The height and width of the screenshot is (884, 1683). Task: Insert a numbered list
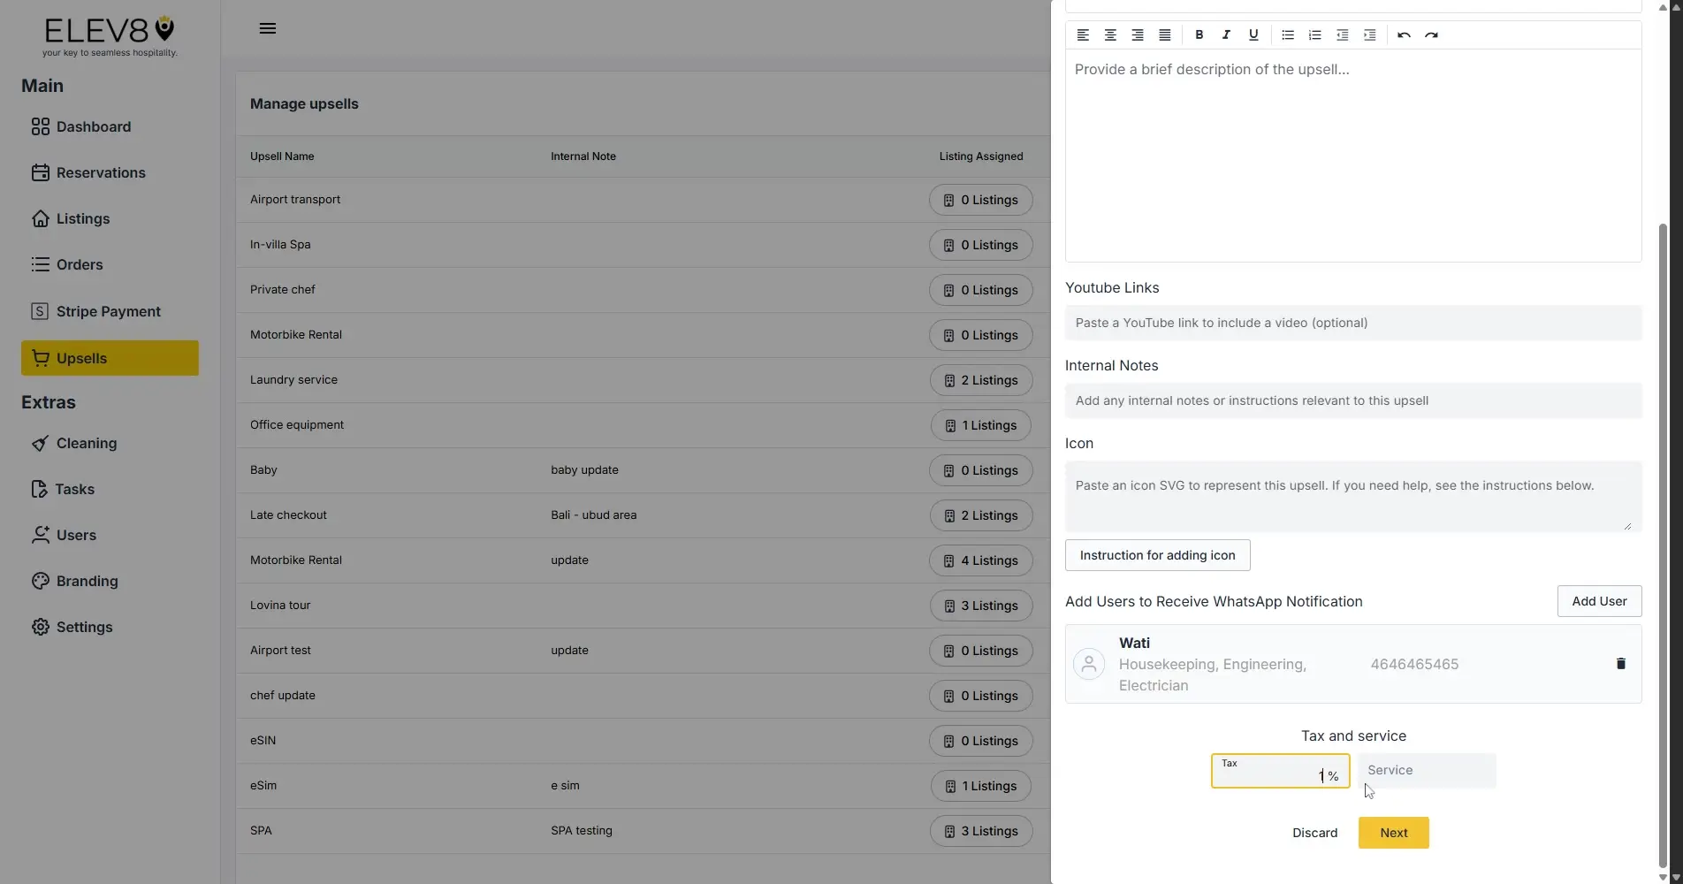click(x=1314, y=34)
